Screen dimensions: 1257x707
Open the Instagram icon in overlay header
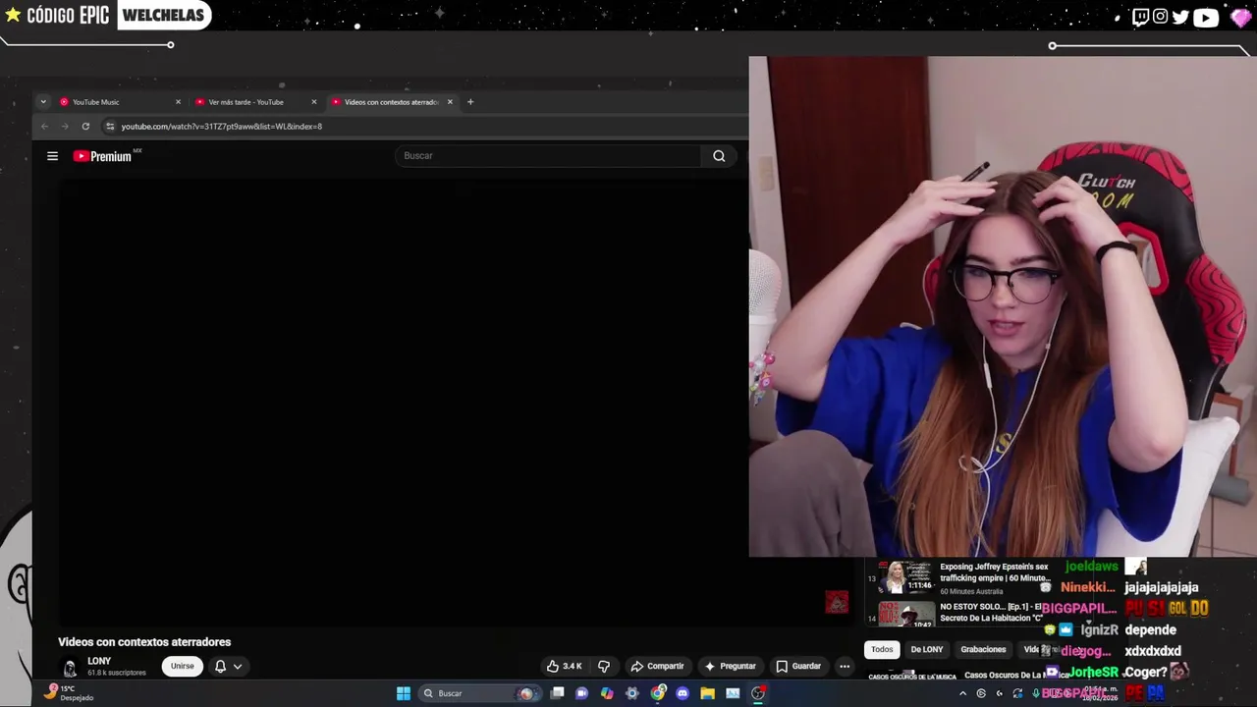tap(1160, 17)
